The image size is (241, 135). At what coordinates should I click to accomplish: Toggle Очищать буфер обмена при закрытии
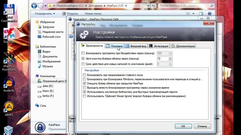tap(84, 83)
